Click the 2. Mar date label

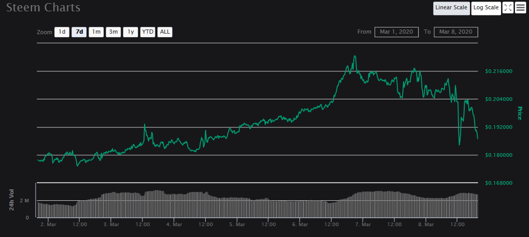(x=48, y=224)
